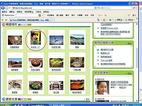Click the Stop loading X icon
This screenshot has width=142, height=106.
coord(102,8)
